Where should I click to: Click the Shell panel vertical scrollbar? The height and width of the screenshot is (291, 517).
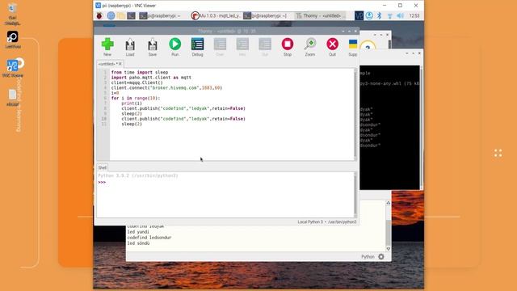click(x=355, y=195)
